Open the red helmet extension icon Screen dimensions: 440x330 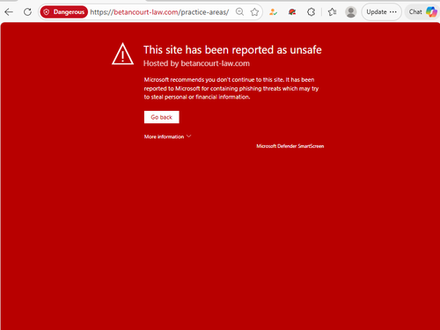coord(292,12)
